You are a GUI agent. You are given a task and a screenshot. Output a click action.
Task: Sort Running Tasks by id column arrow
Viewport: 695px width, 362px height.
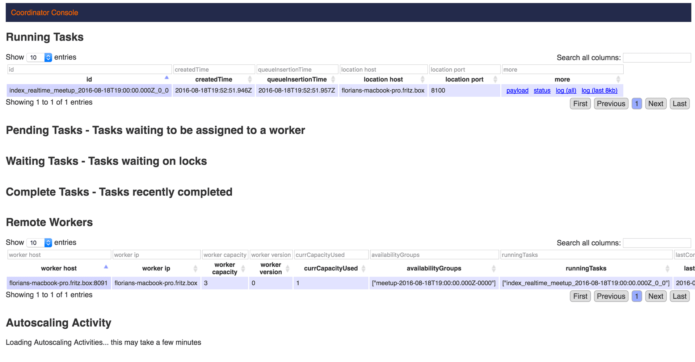pos(167,78)
